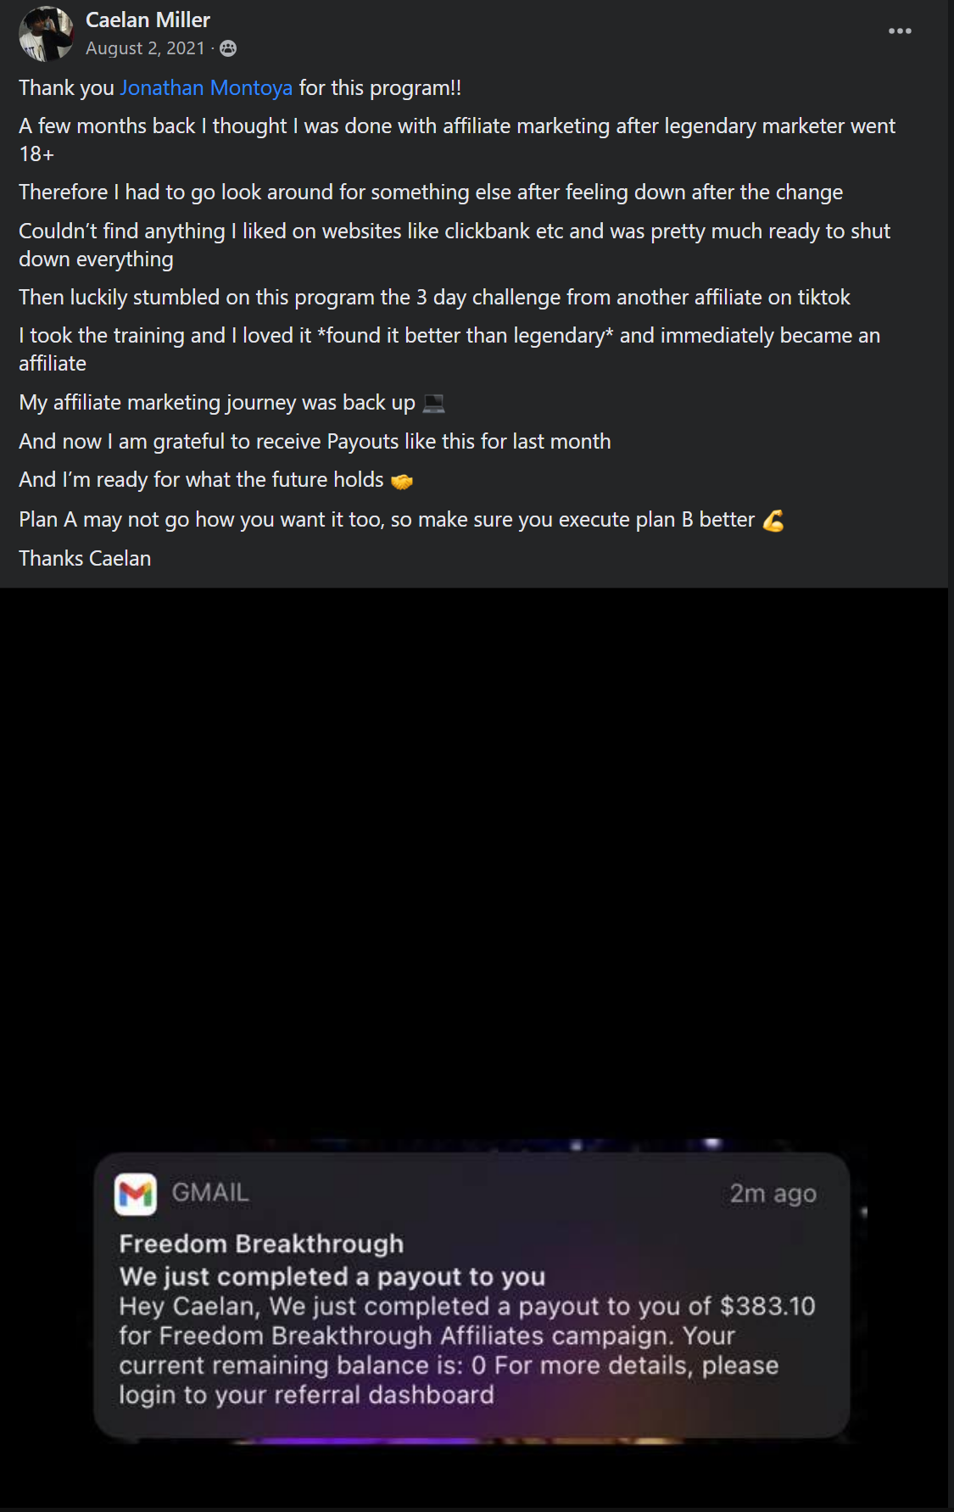Click the 'Thank you' opening text

pyautogui.click(x=66, y=88)
